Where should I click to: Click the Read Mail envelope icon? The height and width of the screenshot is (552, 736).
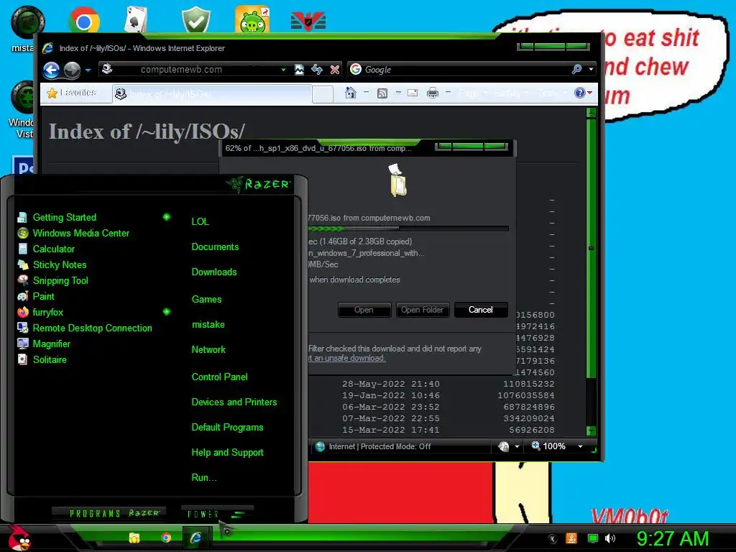413,93
